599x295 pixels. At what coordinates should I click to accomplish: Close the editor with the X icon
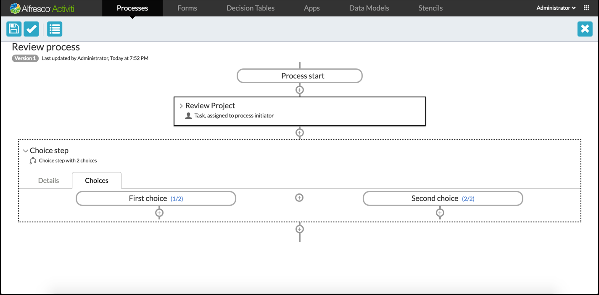tap(585, 29)
